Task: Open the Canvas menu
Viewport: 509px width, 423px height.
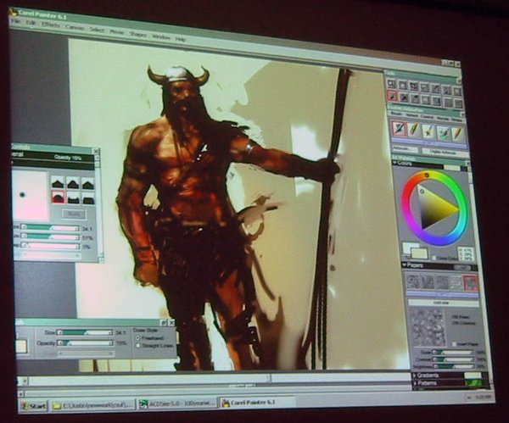Action: coord(75,27)
